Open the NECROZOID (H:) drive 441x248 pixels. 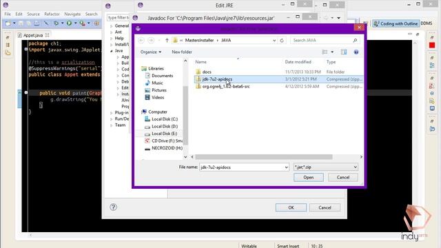164,148
